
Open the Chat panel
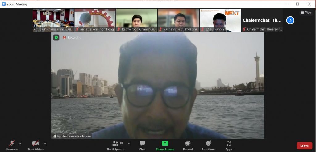tap(142, 146)
